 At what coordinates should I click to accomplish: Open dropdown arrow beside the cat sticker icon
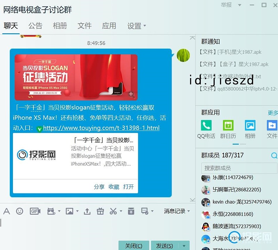[59, 211]
